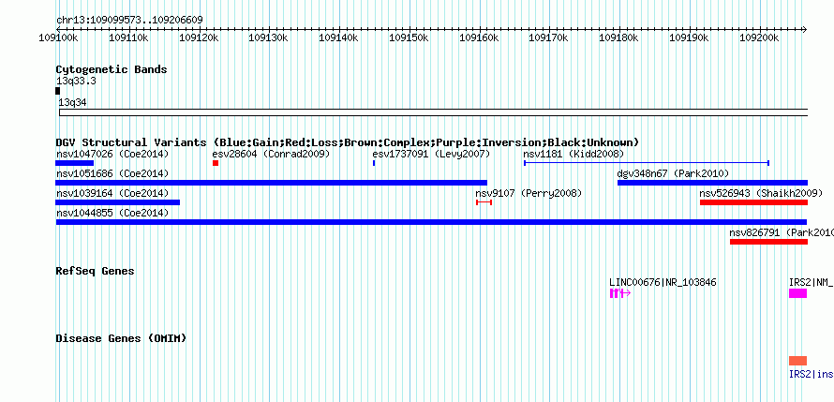Click the 109170k ruler label
The width and height of the screenshot is (834, 402).
click(x=549, y=37)
